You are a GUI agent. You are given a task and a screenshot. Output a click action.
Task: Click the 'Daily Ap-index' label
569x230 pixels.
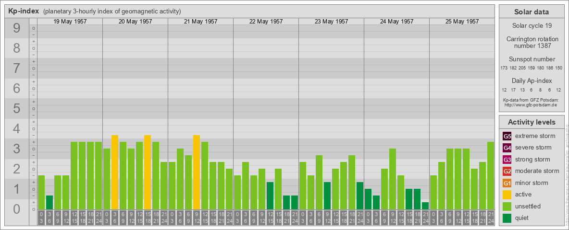(x=531, y=80)
